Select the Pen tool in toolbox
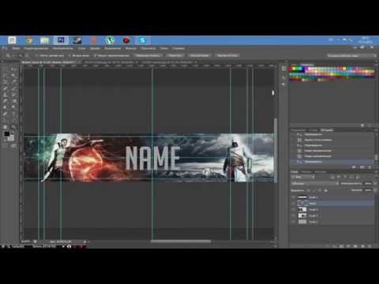 point(6,114)
